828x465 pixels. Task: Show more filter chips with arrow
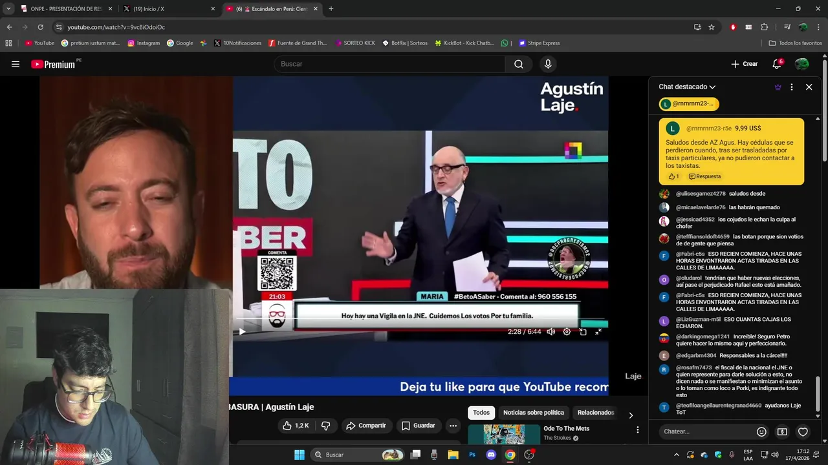[631, 415]
